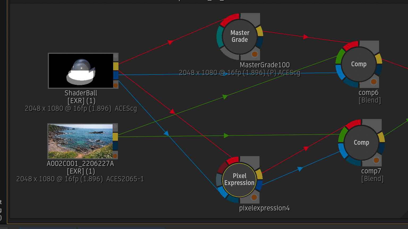Click the dark blue output socket on A002C001_2206227A
Viewport: 408px width, 229px height.
115,146
